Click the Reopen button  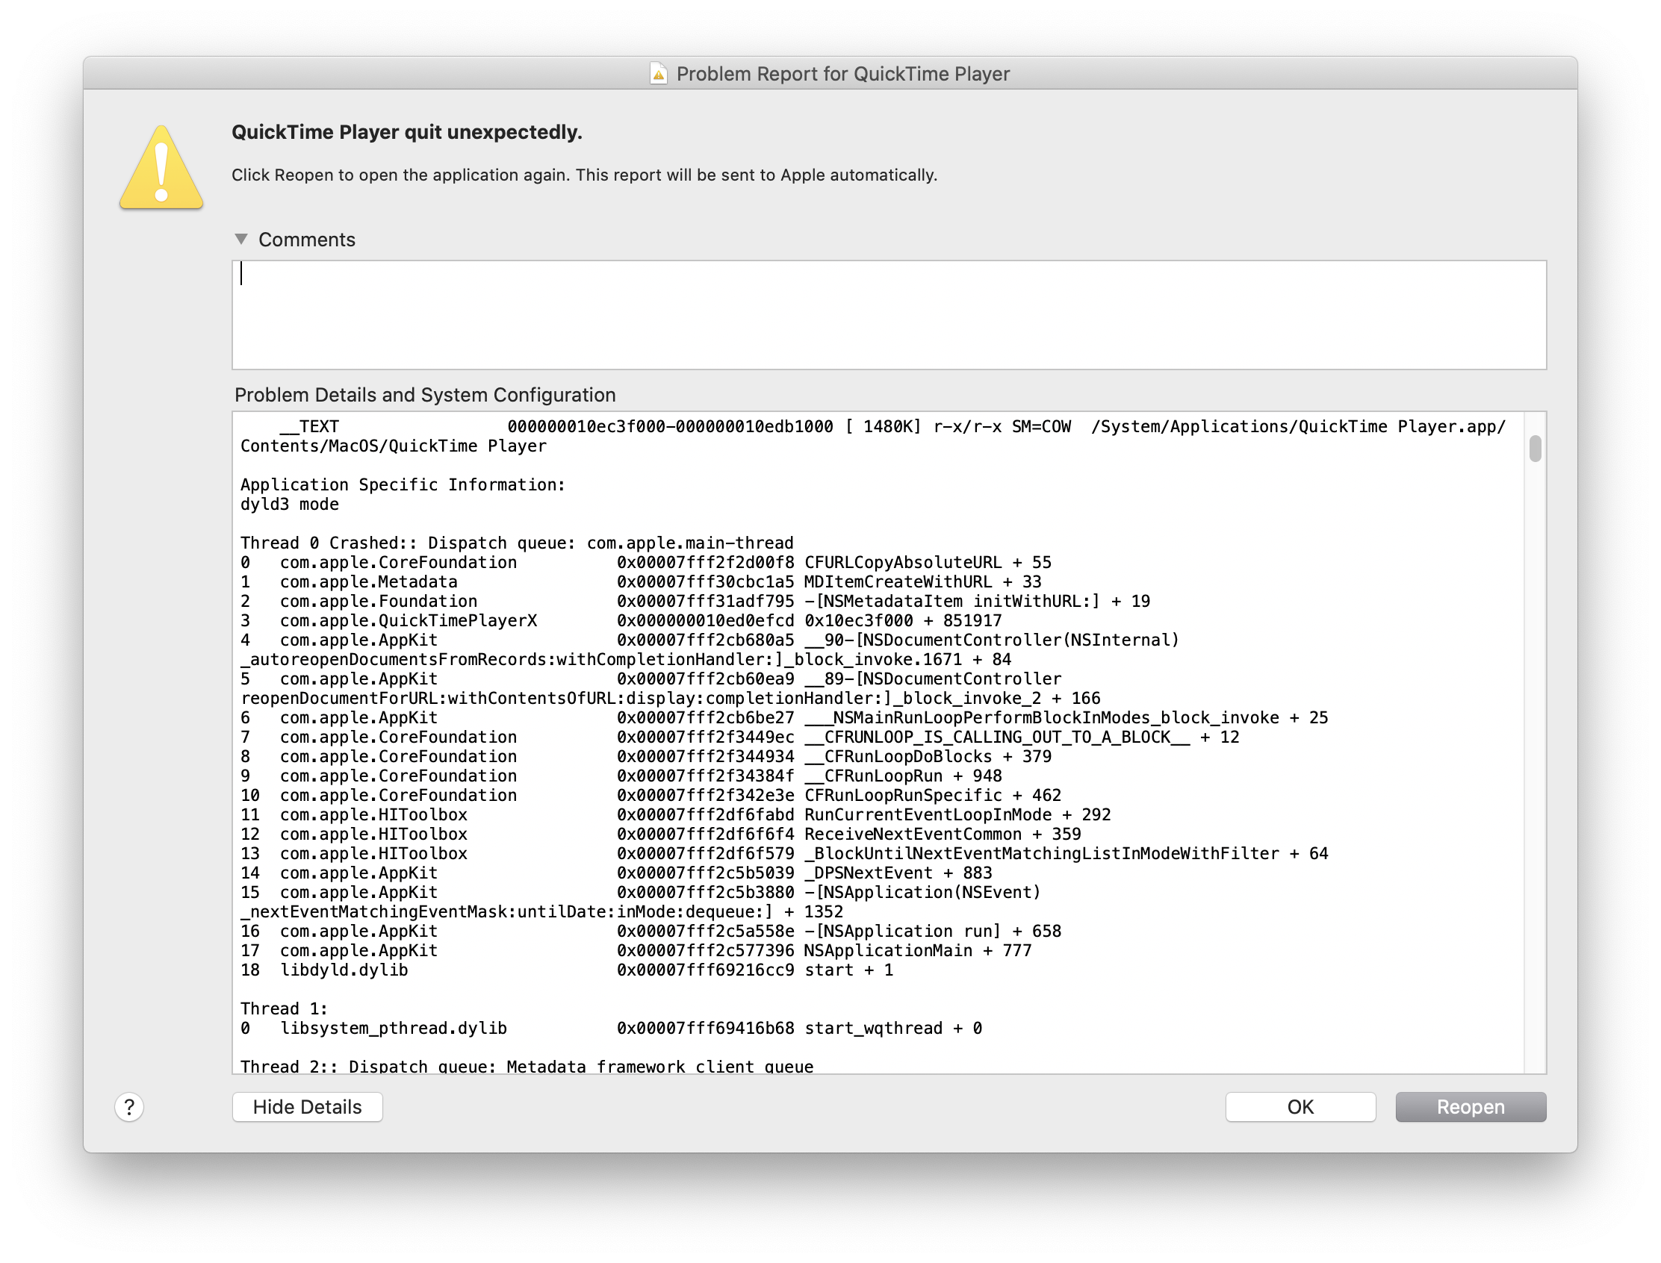tap(1470, 1107)
